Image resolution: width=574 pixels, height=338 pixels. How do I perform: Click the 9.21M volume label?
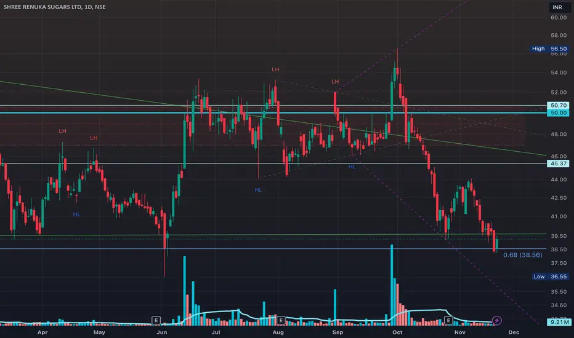[559, 322]
